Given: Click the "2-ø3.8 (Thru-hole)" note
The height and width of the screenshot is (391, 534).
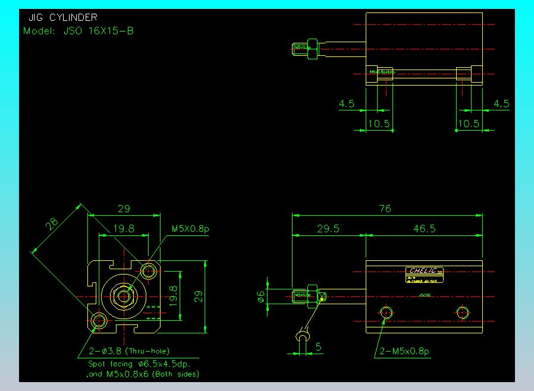Looking at the screenshot, I should click(129, 351).
